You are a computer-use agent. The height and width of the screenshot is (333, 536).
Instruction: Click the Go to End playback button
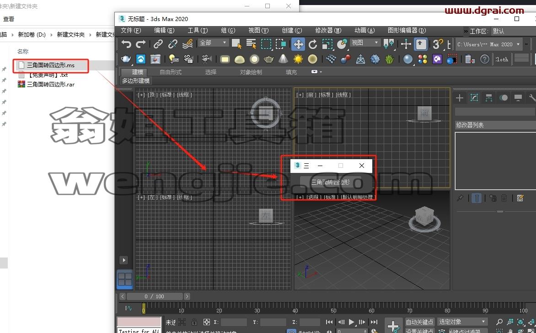coord(374,322)
